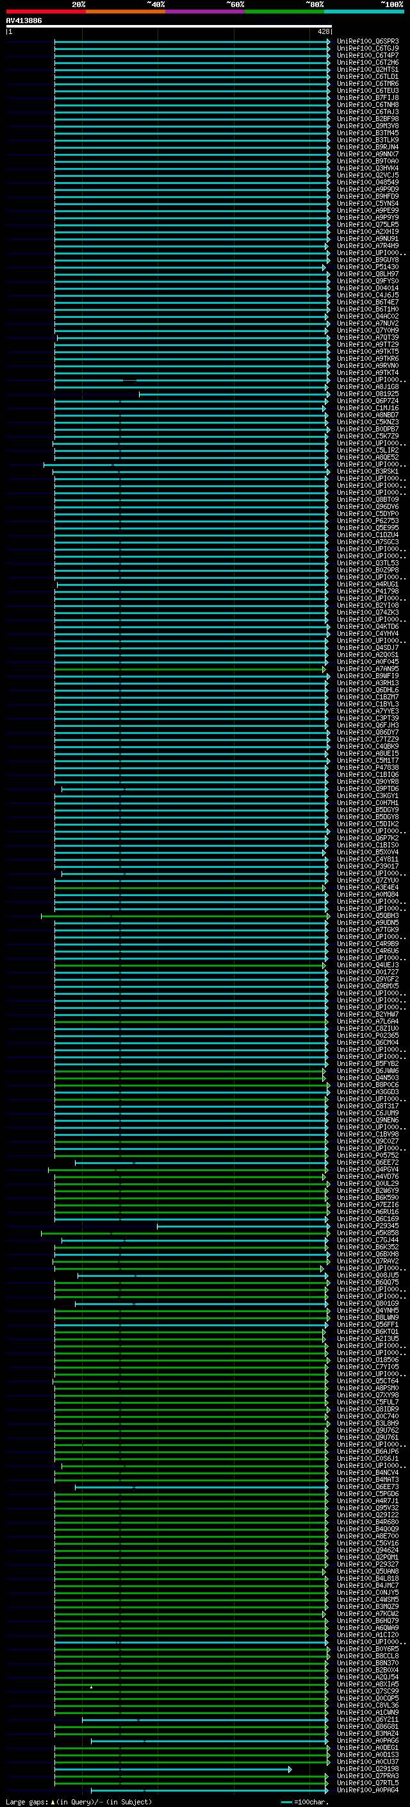
Task: Click hit label UniRef100_C5YNS4
Action: (x=368, y=203)
